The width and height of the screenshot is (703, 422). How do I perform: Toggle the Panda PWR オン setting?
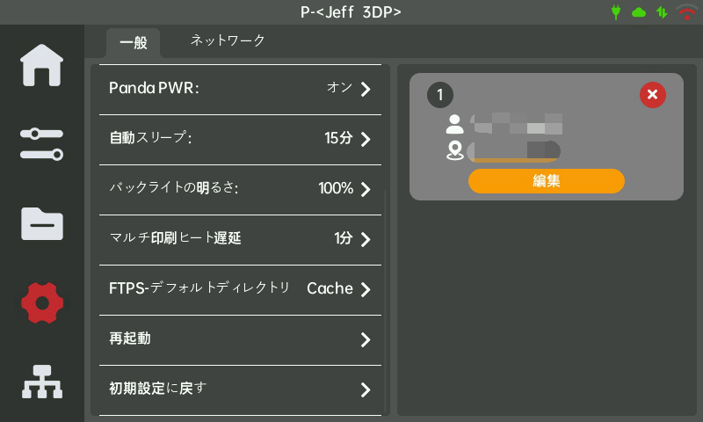coord(240,88)
